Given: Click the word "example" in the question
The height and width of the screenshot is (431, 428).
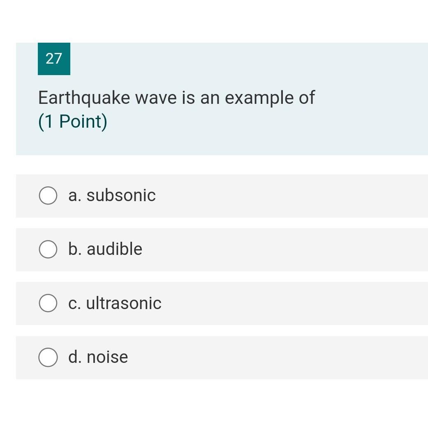Looking at the screenshot, I should [x=253, y=98].
